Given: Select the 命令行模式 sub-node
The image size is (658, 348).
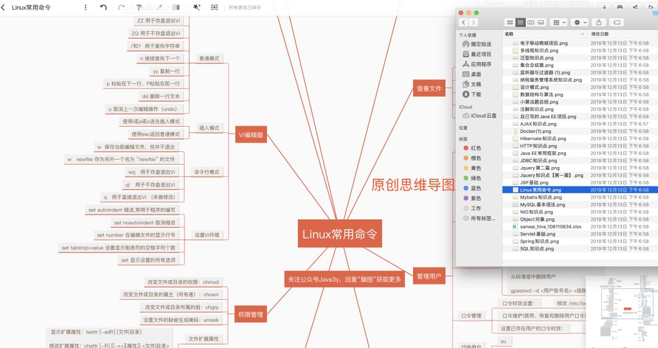Looking at the screenshot, I should [207, 172].
